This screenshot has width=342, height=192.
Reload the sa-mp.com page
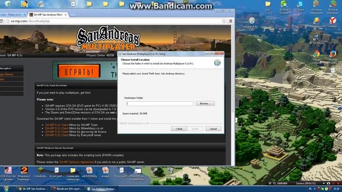click(1, 21)
